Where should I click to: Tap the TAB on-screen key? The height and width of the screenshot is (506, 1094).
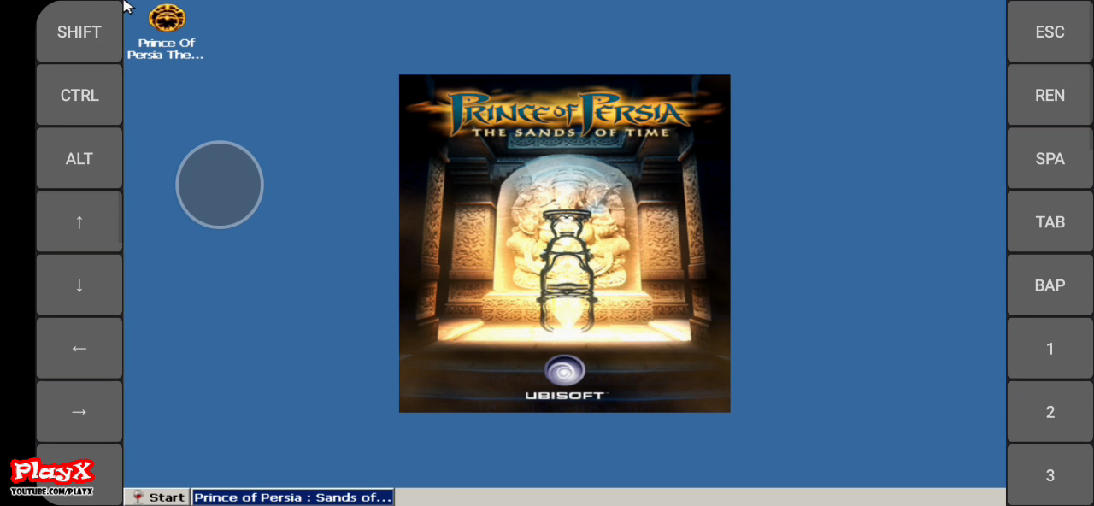click(x=1050, y=221)
